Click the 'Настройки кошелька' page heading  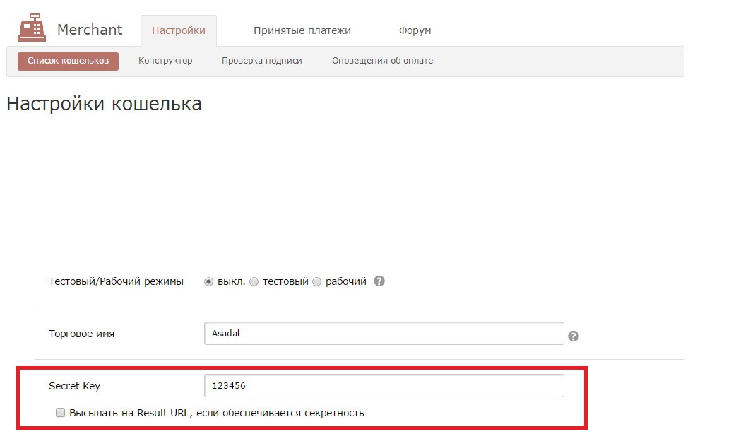tap(104, 104)
